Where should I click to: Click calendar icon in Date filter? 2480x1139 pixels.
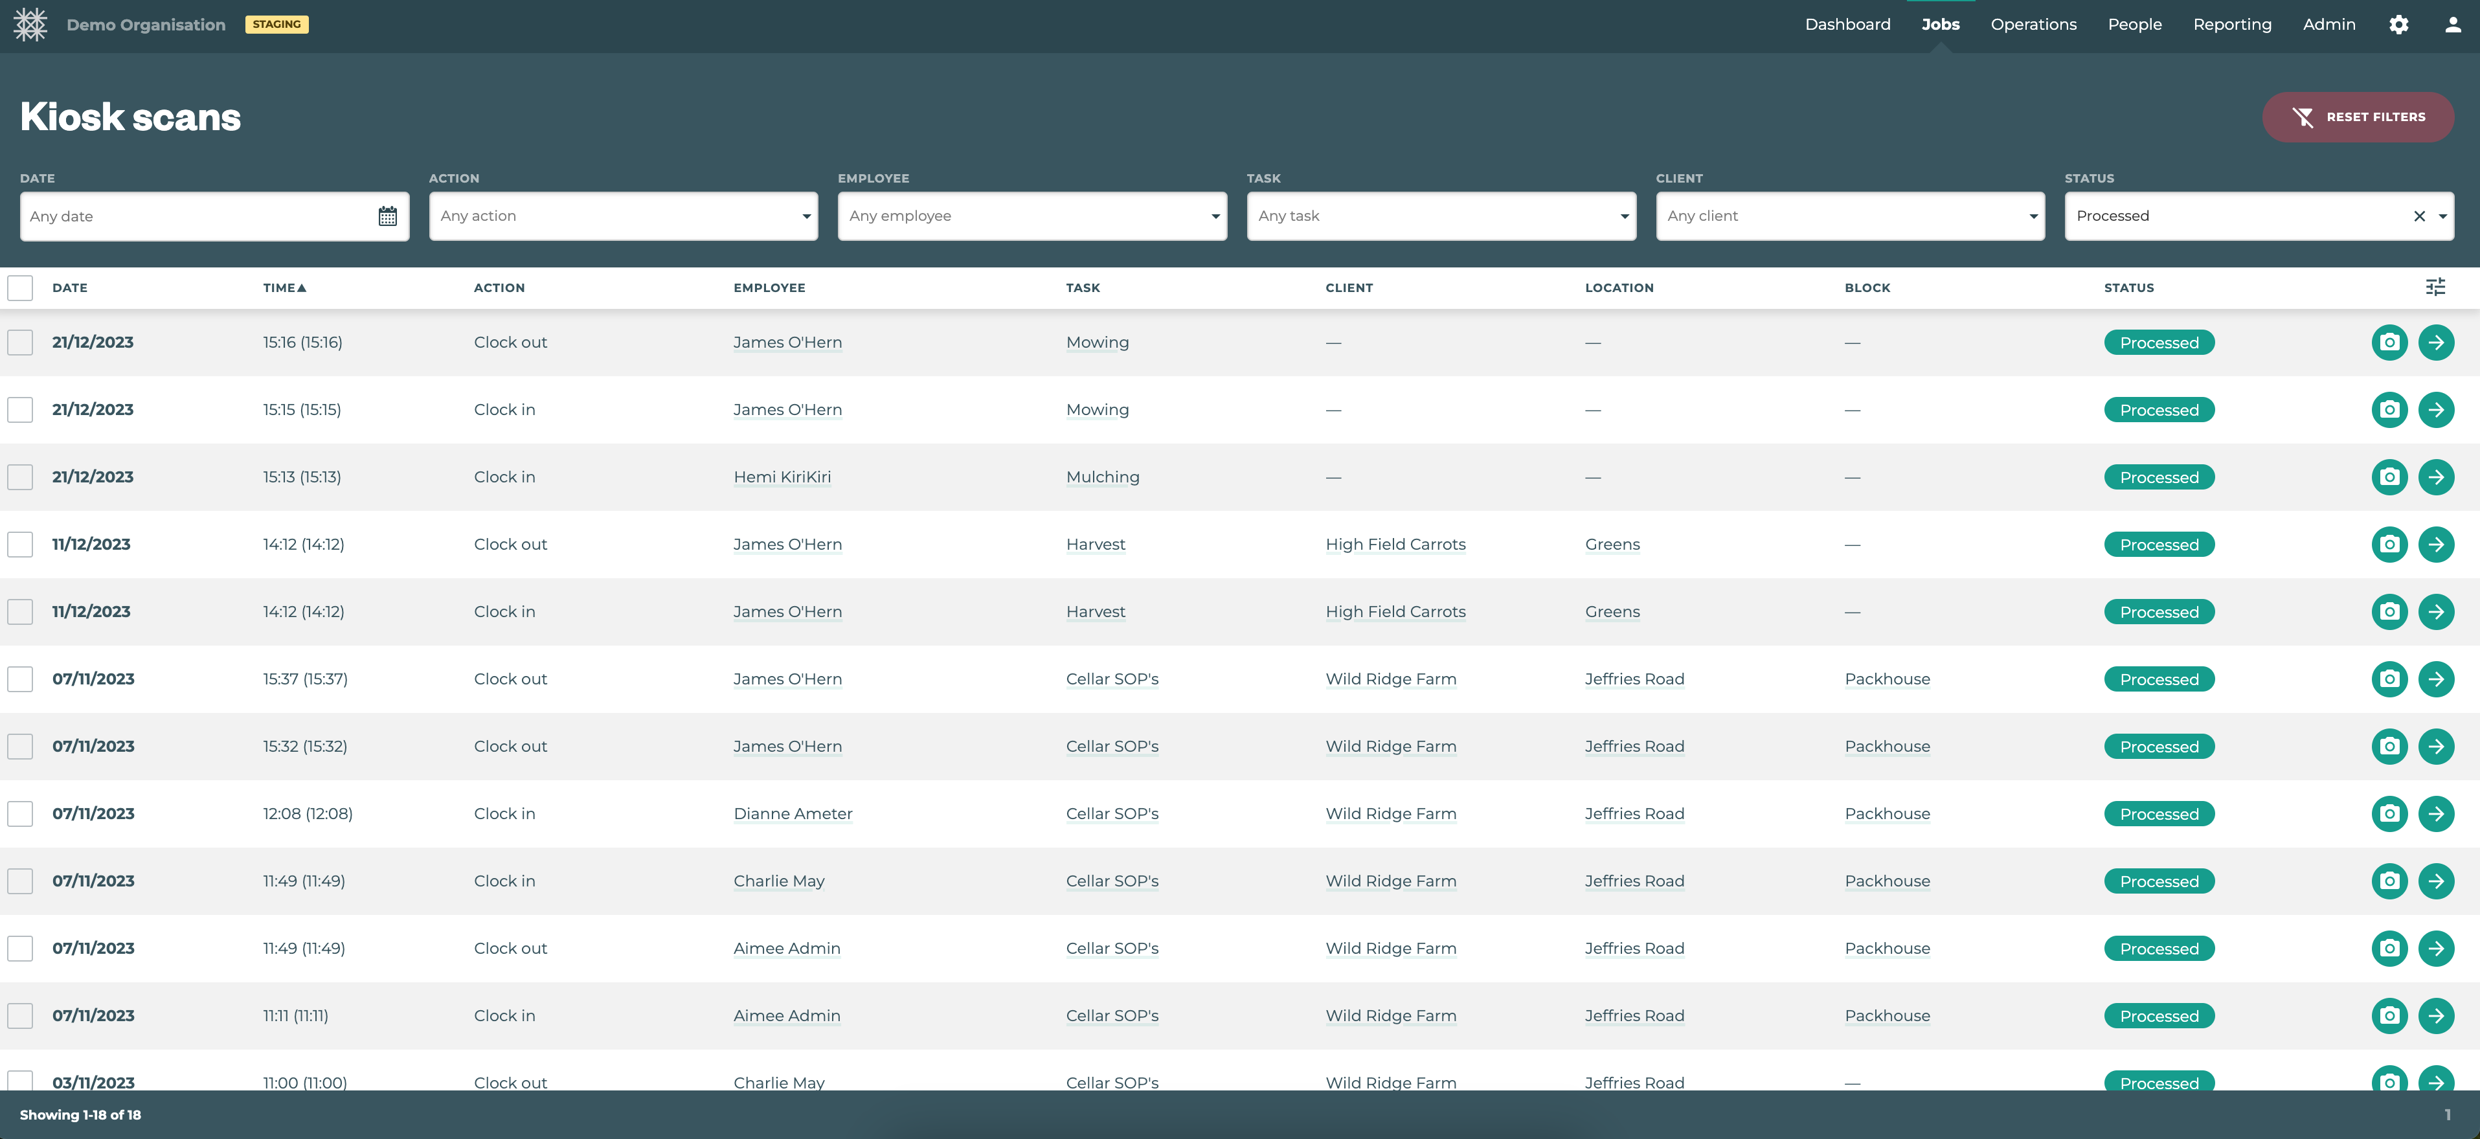387,217
